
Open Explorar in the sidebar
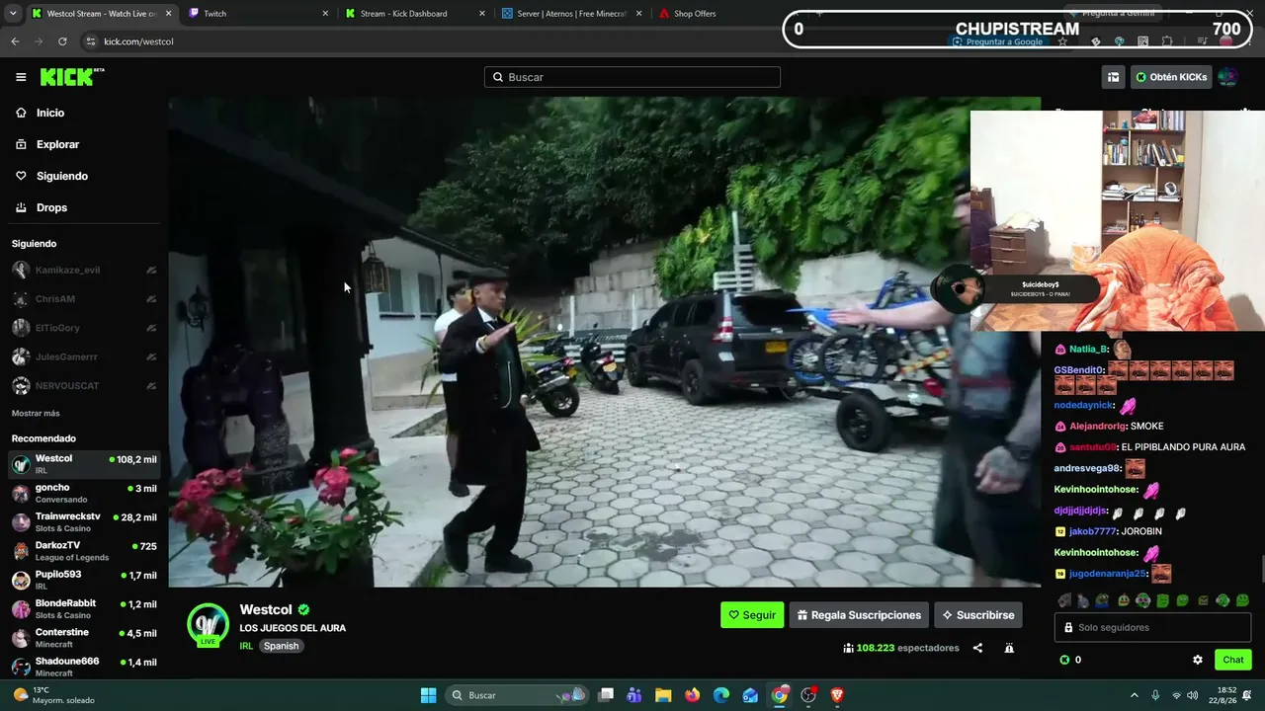point(57,144)
